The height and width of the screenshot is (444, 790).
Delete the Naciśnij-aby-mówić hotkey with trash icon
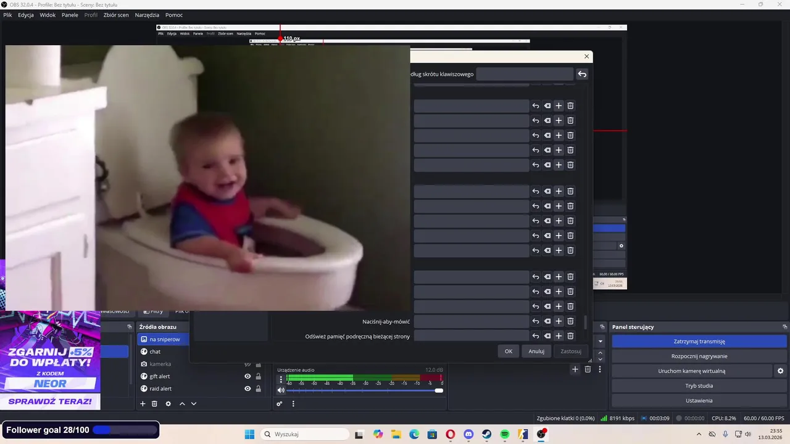click(x=570, y=321)
